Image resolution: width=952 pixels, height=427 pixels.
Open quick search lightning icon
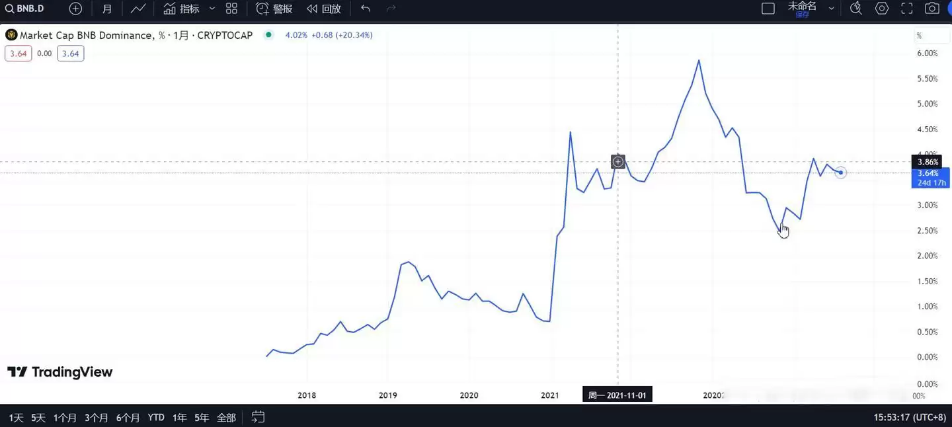[x=855, y=9]
